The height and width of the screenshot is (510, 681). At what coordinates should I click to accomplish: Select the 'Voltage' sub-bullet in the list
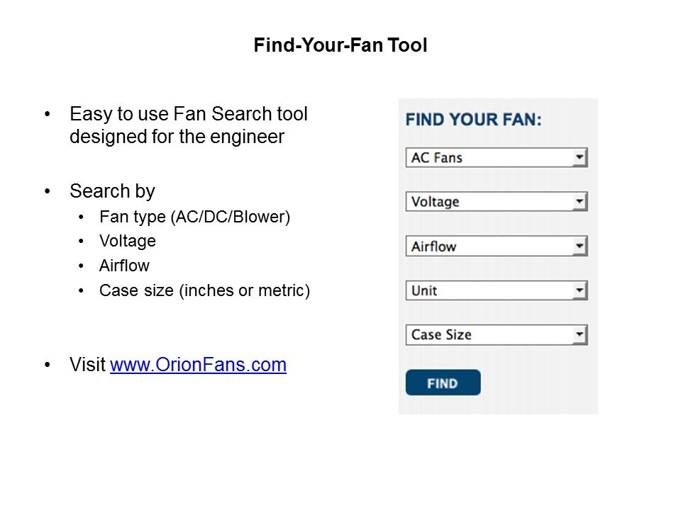(x=128, y=241)
